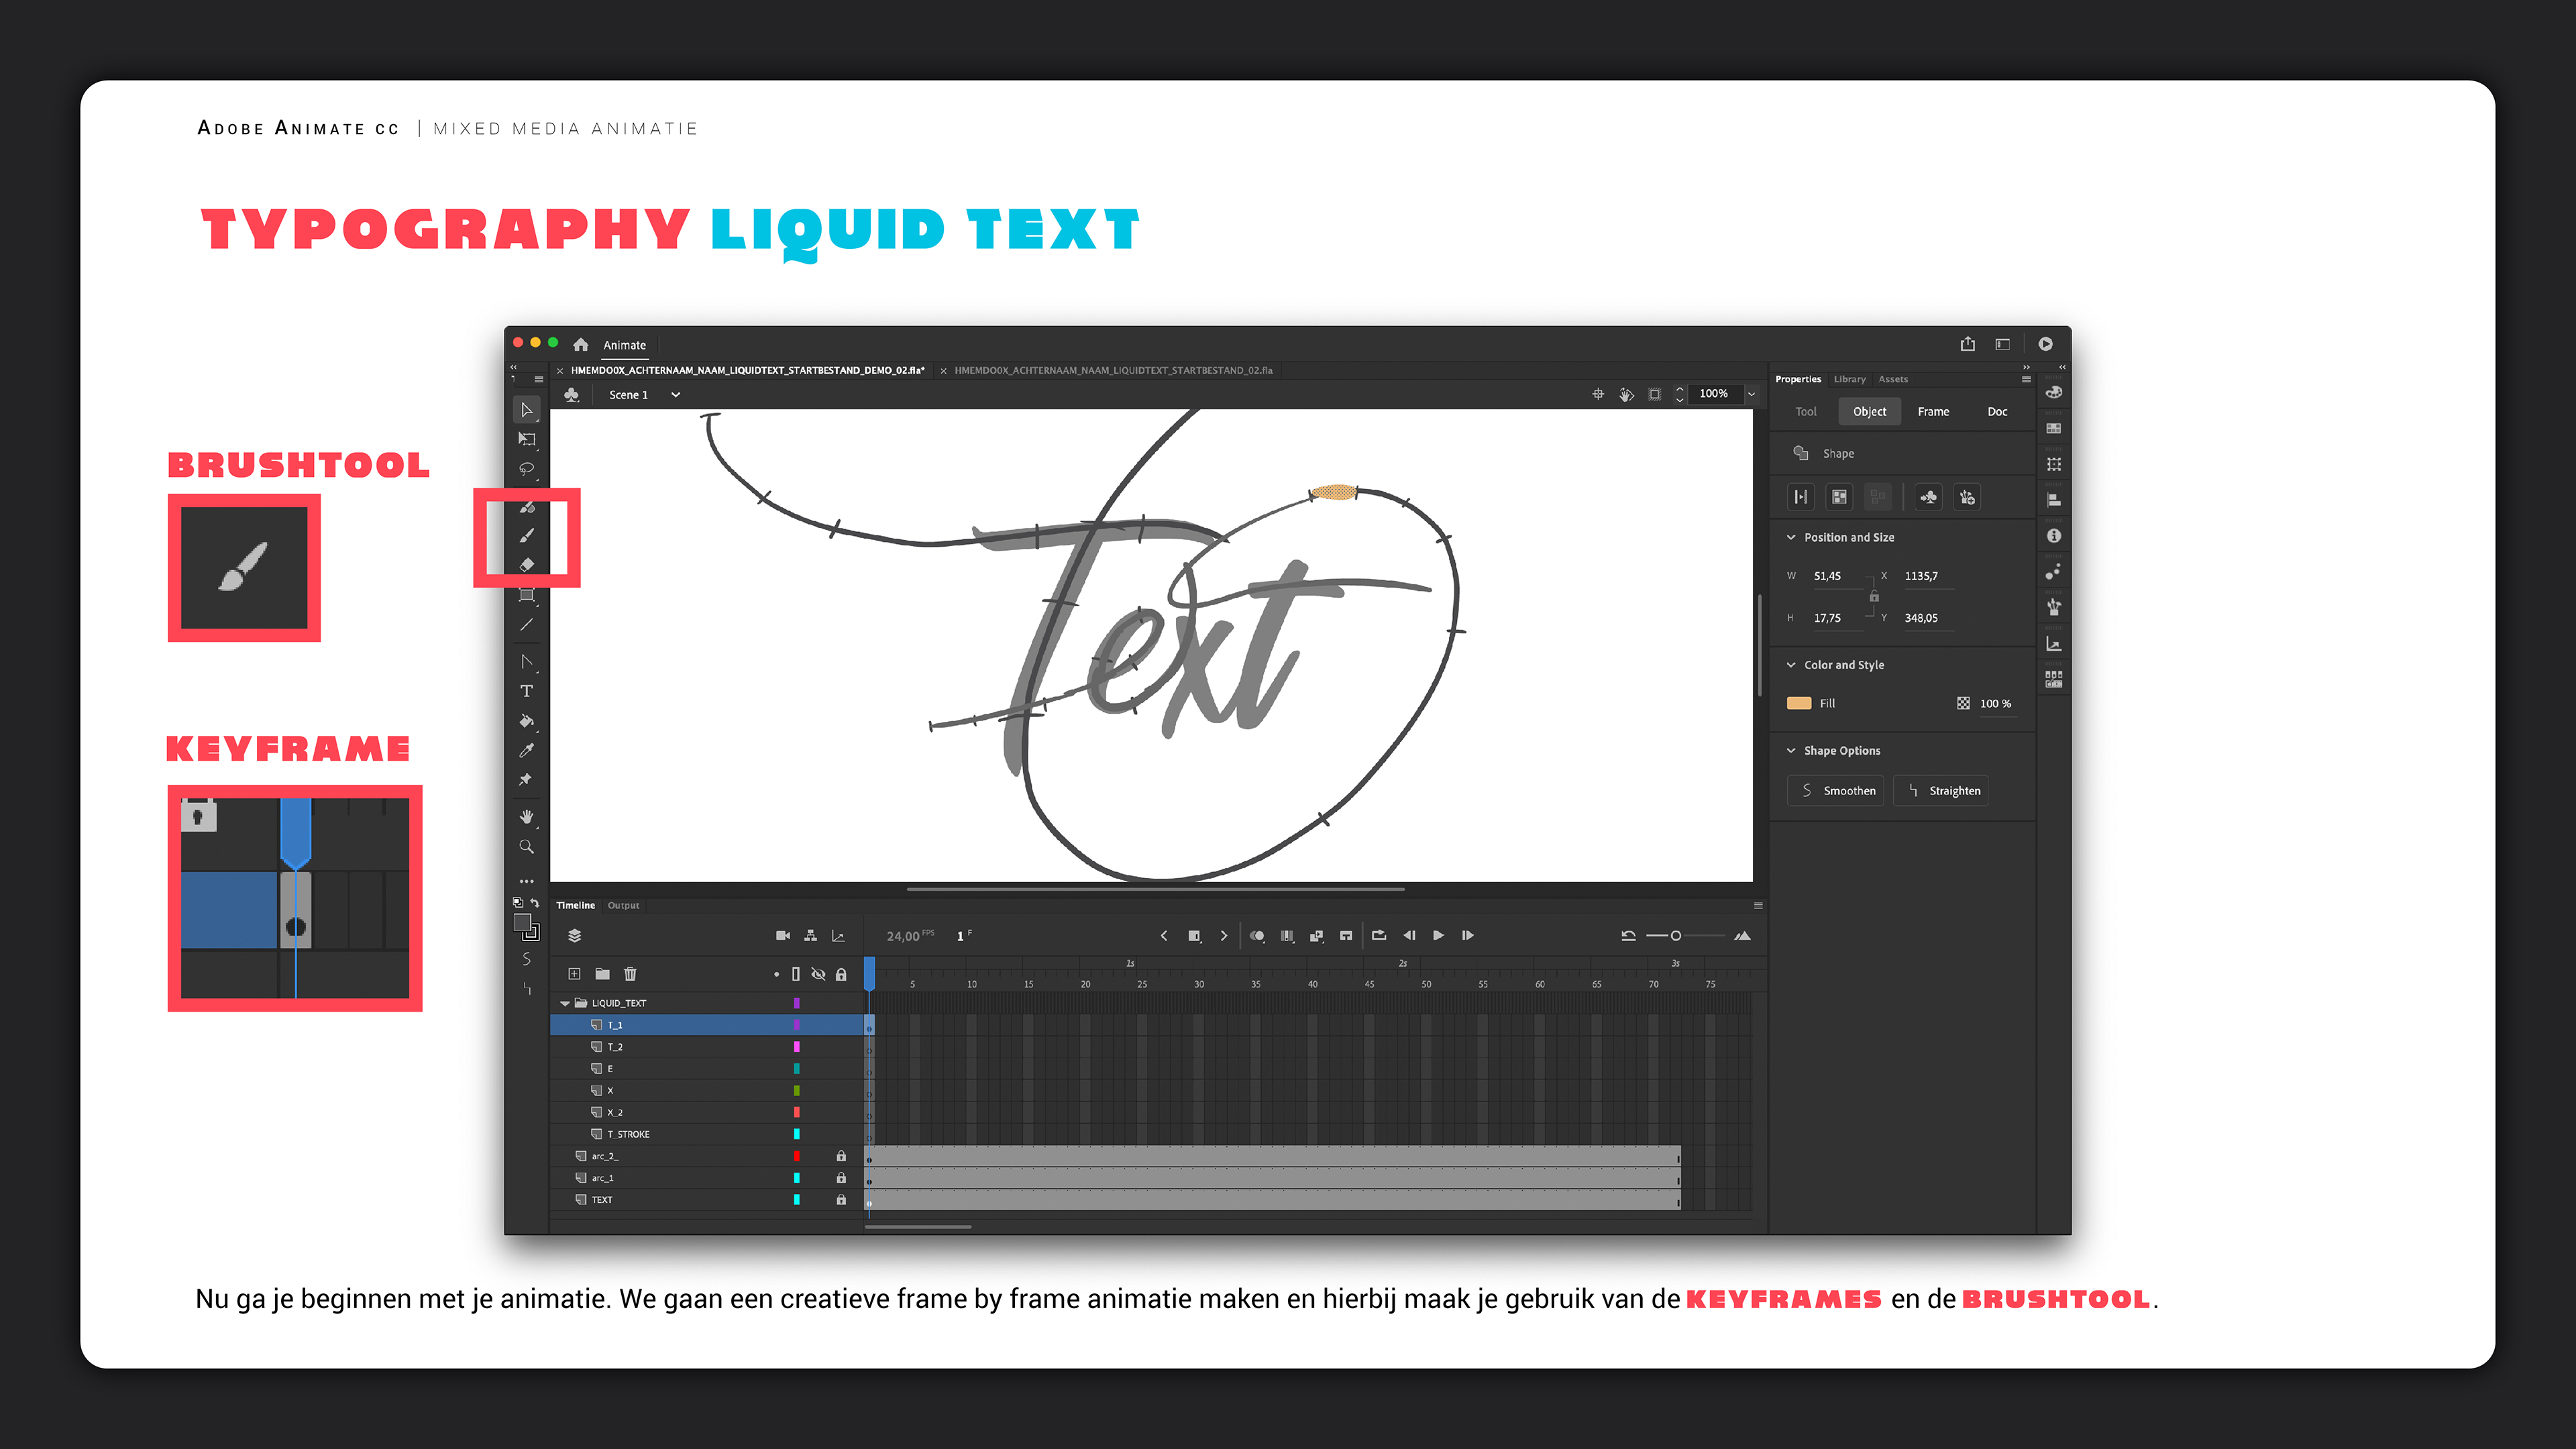Select the Brush tool in toolbar
This screenshot has width=2576, height=1449.
click(527, 535)
